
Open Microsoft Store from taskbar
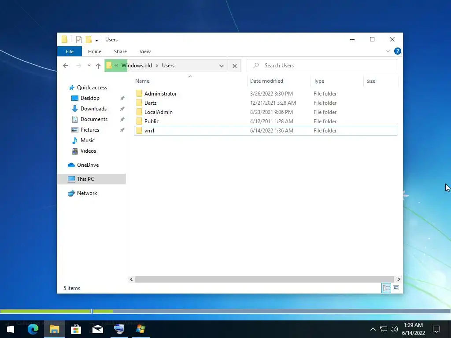76,329
